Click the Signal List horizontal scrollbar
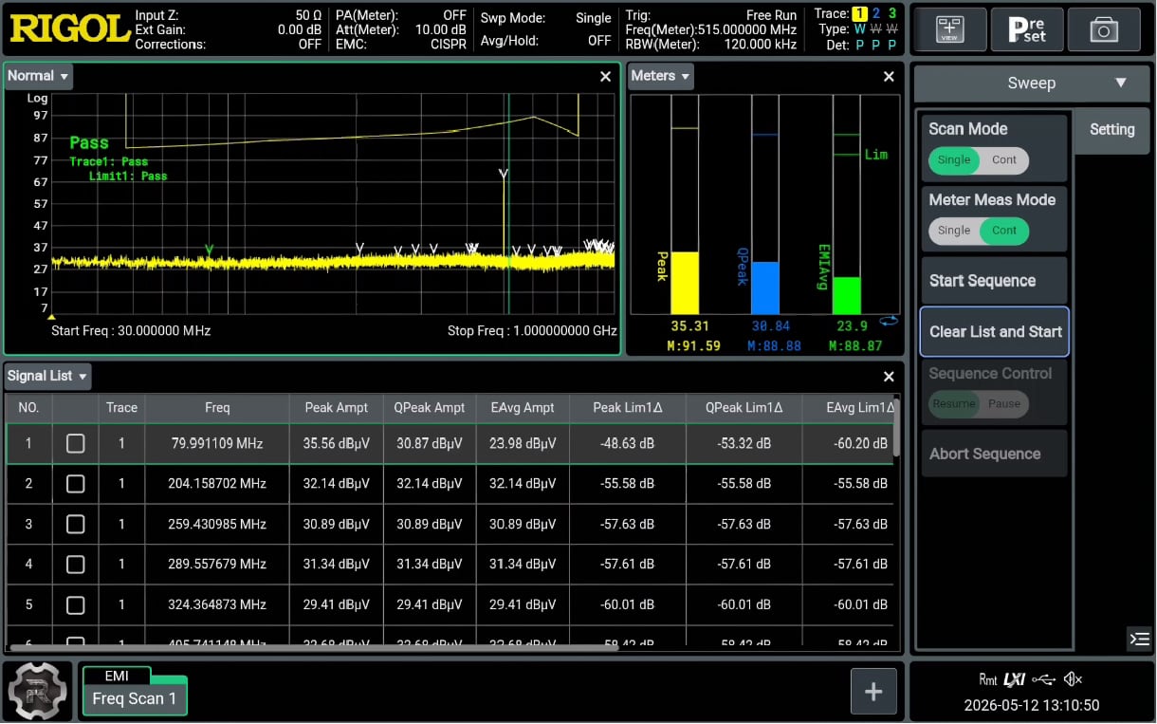The width and height of the screenshot is (1157, 724). pyautogui.click(x=314, y=647)
